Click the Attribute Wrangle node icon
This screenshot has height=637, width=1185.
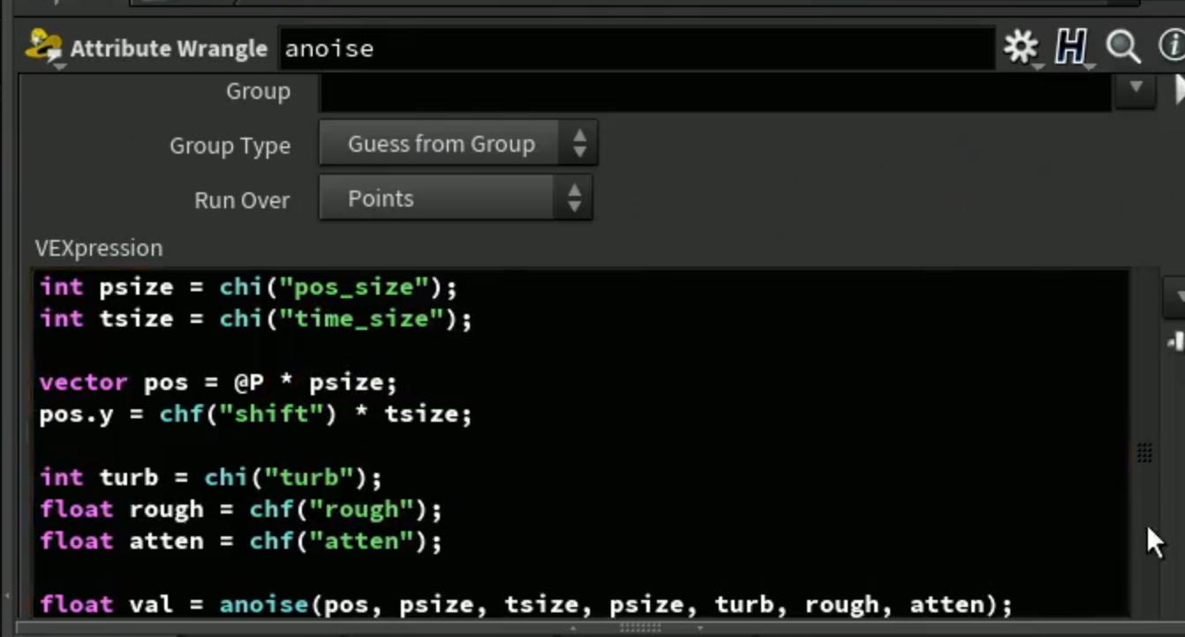[43, 47]
